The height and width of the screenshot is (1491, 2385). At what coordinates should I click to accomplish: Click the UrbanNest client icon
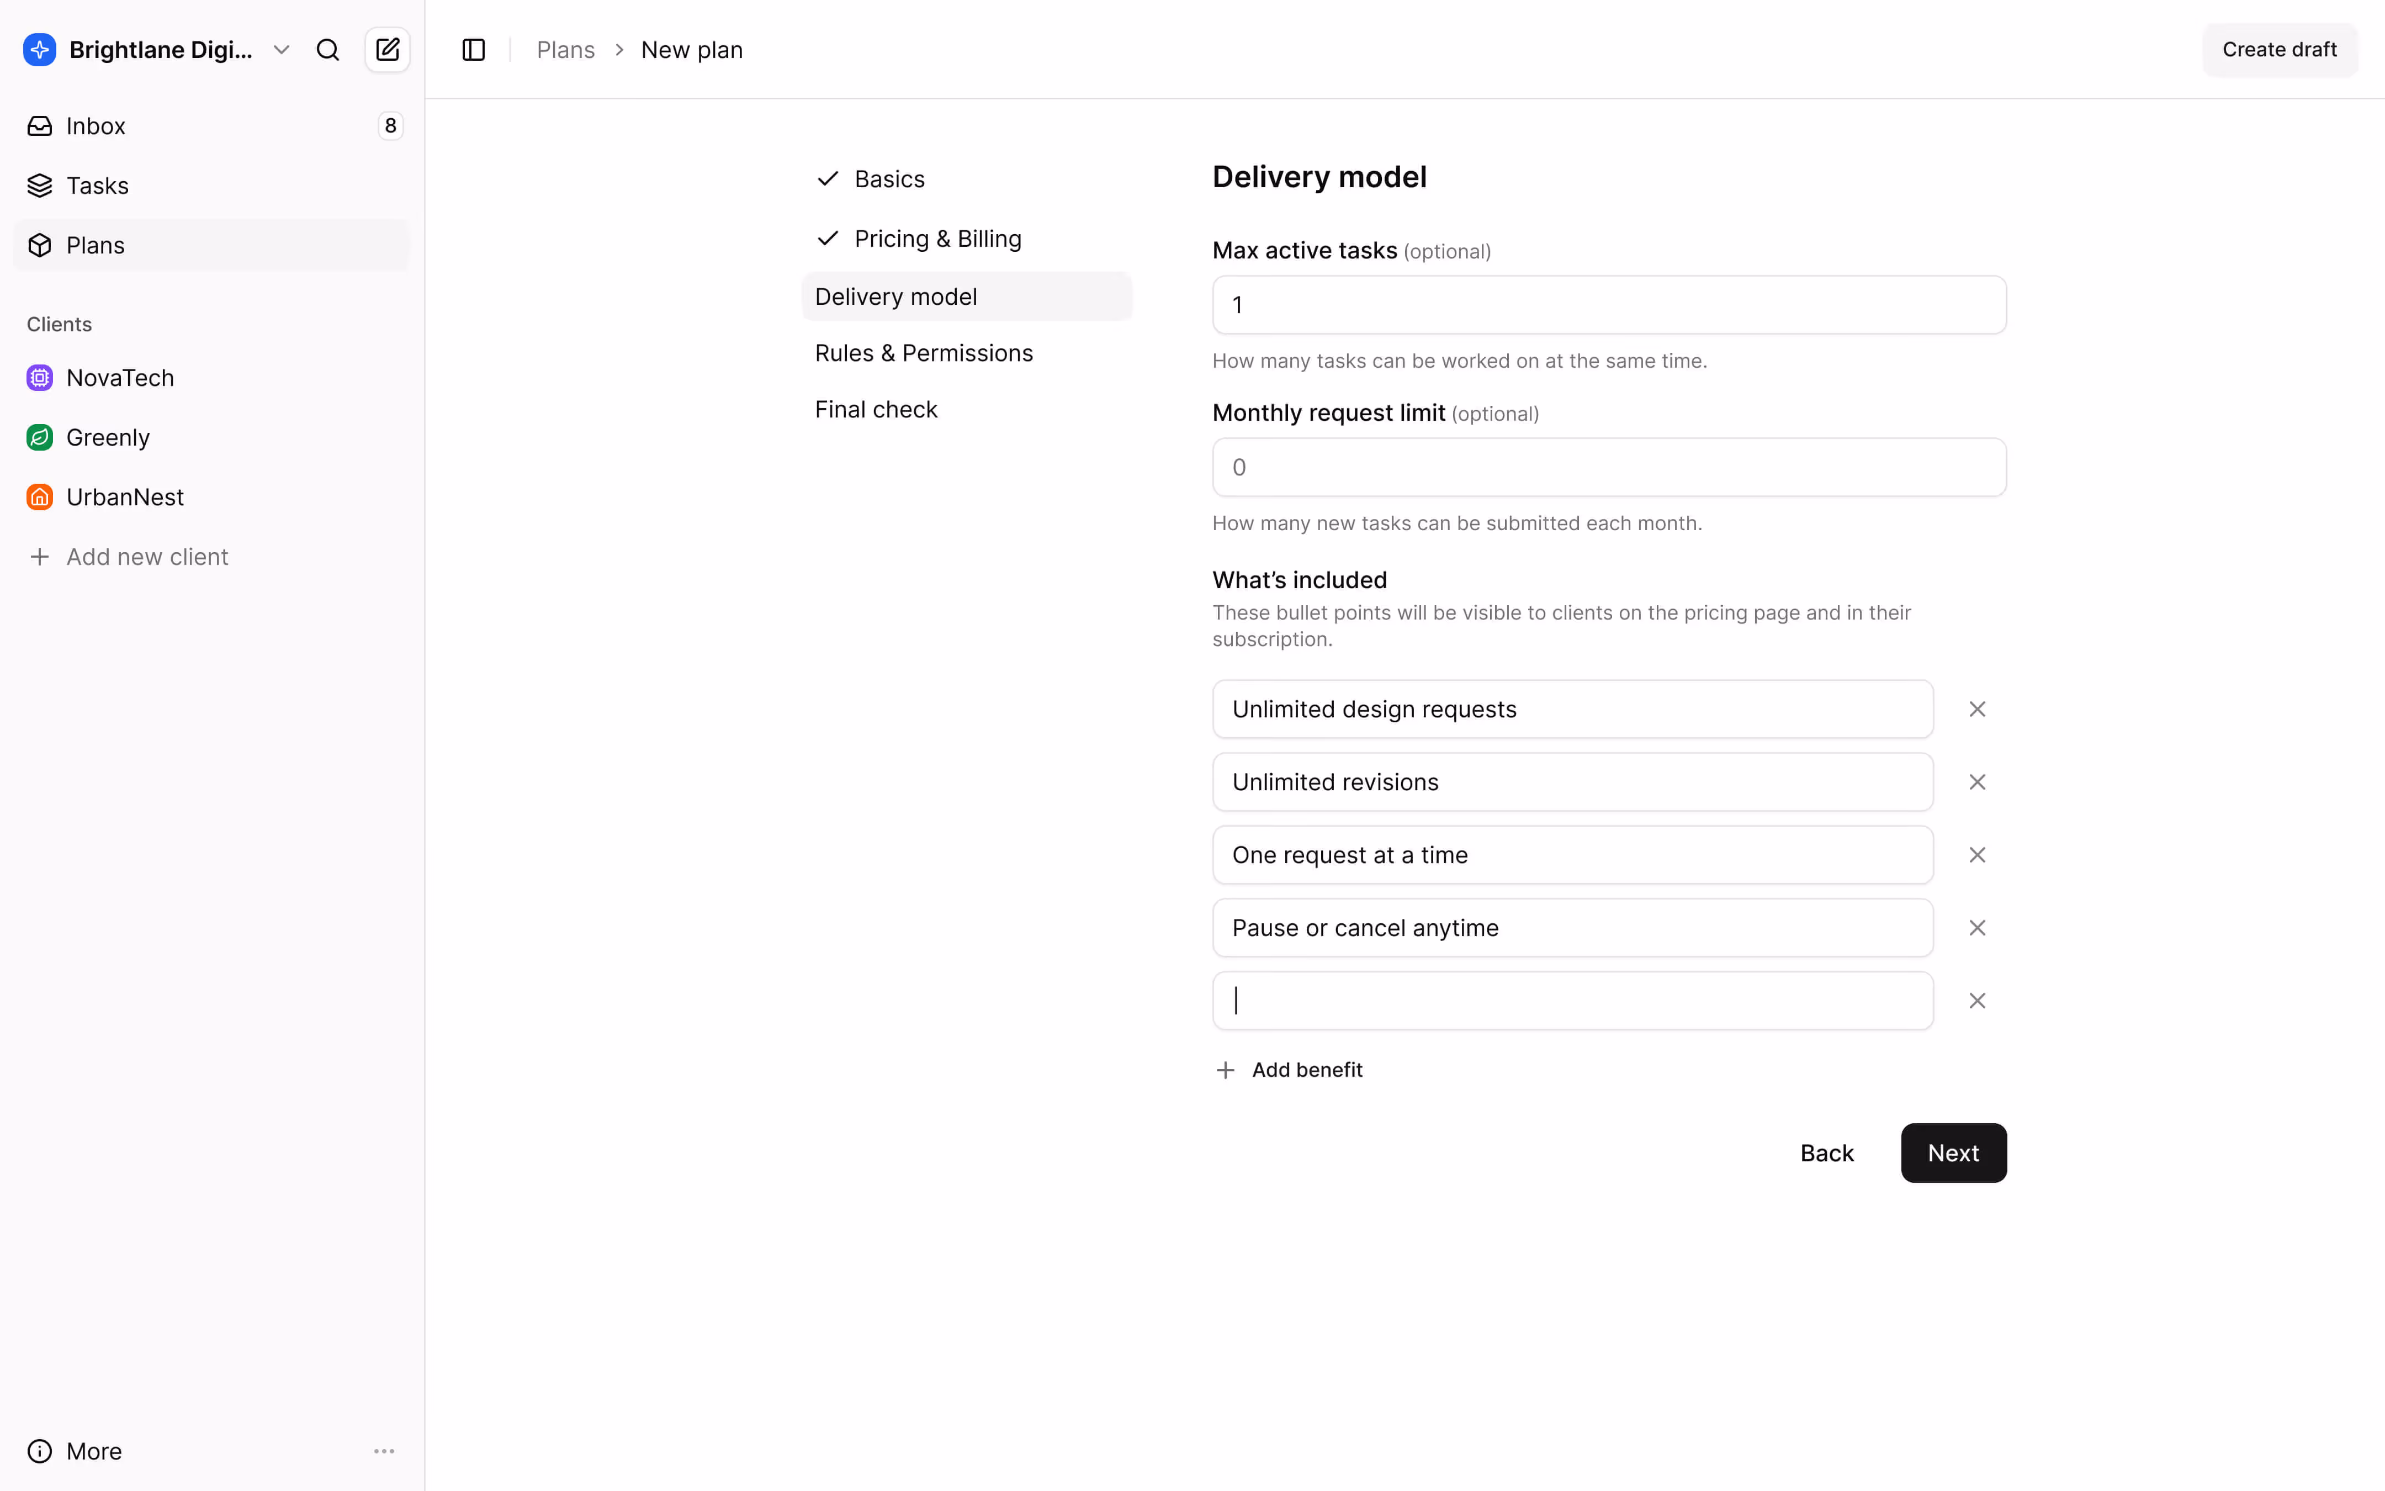(39, 497)
